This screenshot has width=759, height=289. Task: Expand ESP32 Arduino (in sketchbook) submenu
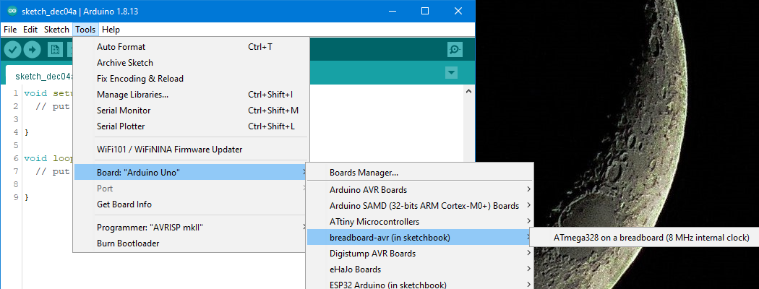pyautogui.click(x=420, y=284)
